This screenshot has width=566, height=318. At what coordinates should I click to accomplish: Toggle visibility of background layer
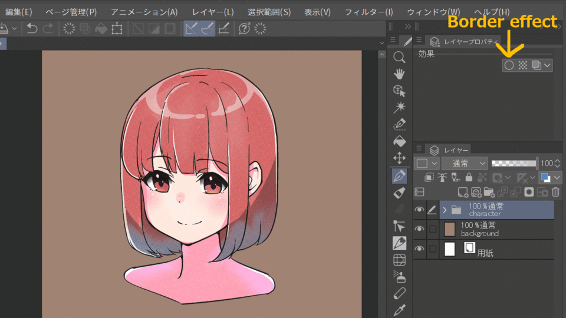tap(419, 229)
